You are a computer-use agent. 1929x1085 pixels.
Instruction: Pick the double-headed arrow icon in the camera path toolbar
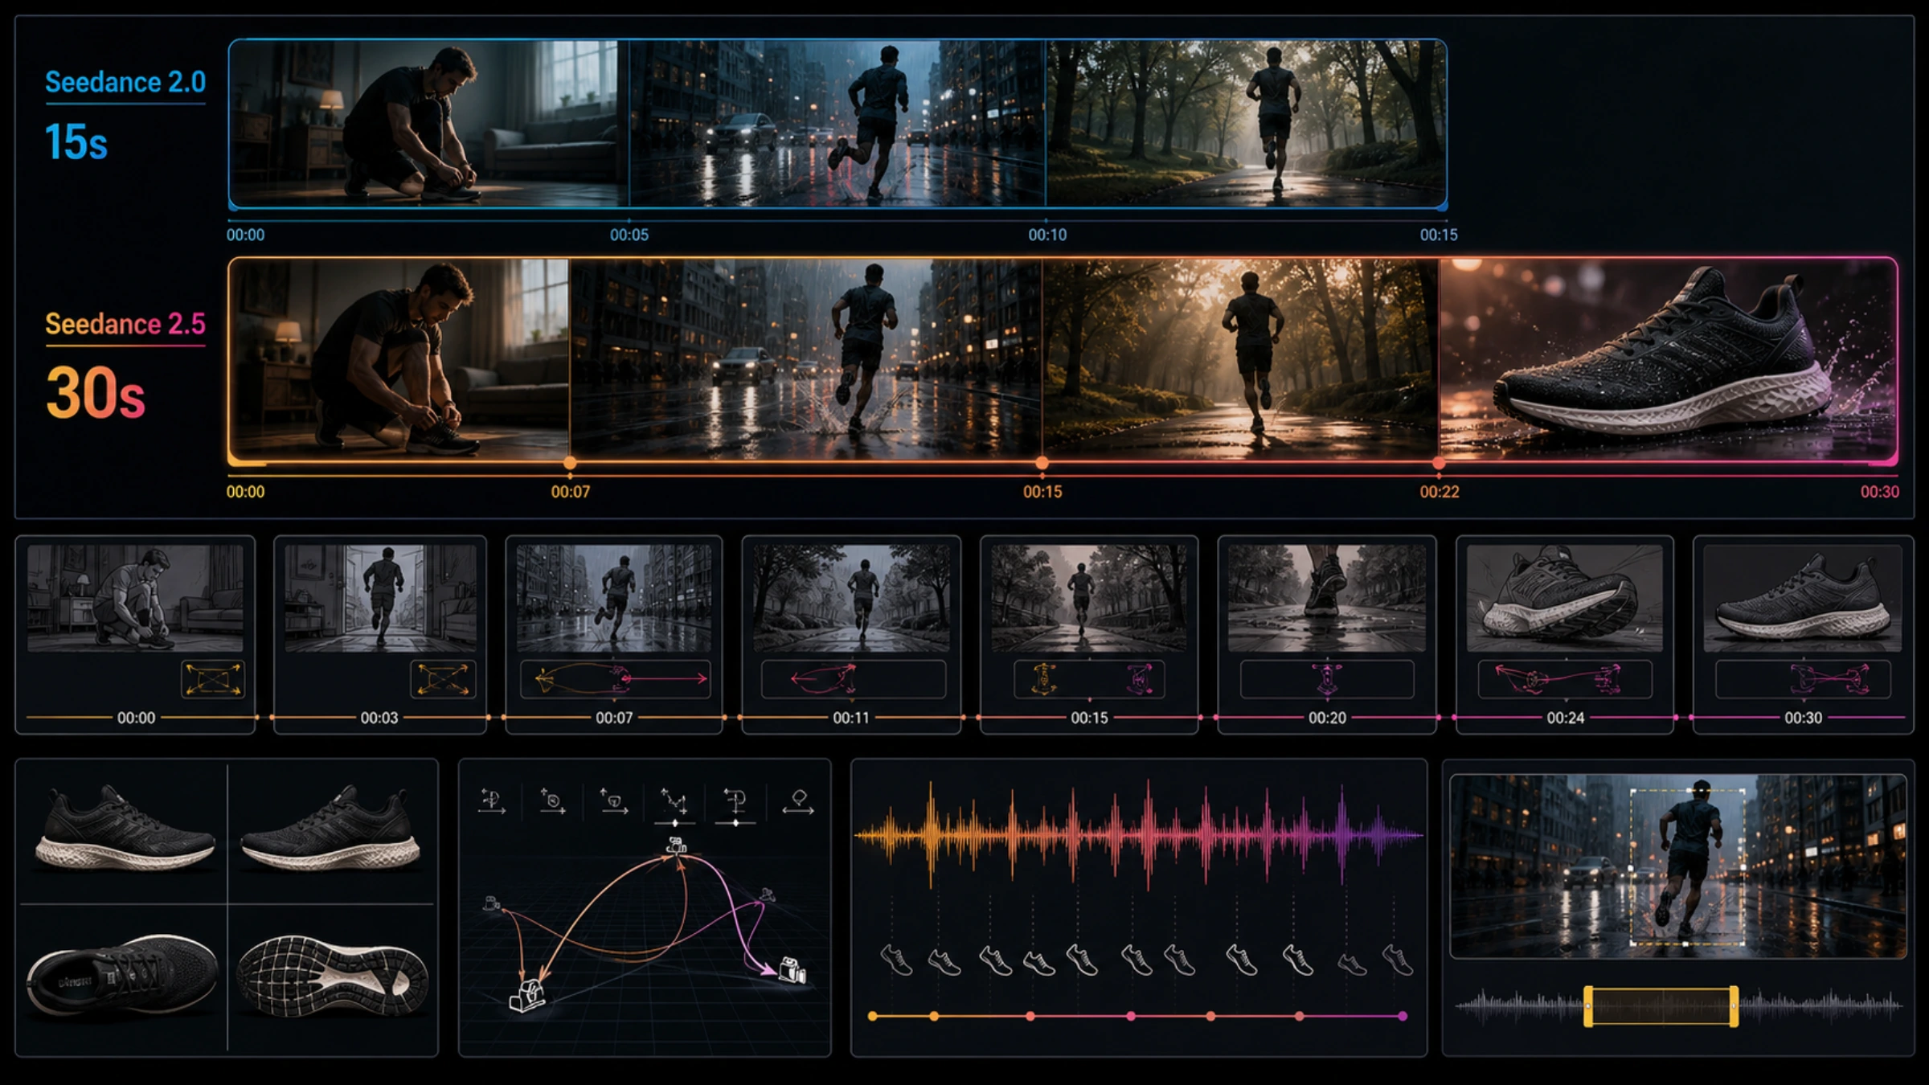798,802
